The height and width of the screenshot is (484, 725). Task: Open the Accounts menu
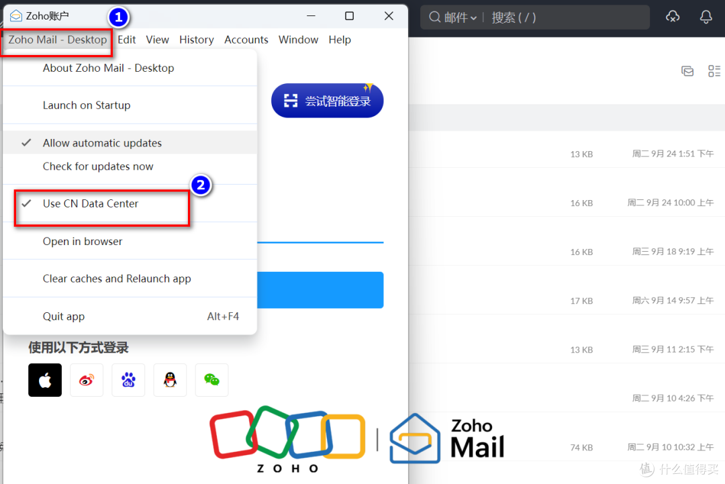click(x=246, y=40)
